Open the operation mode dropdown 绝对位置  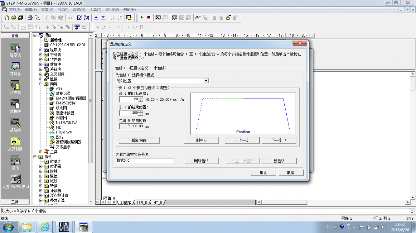206,81
